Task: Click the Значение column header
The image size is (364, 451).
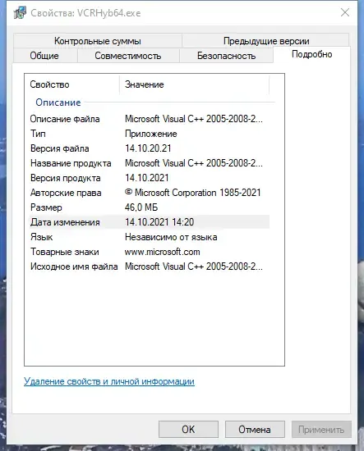Action: tap(194, 84)
